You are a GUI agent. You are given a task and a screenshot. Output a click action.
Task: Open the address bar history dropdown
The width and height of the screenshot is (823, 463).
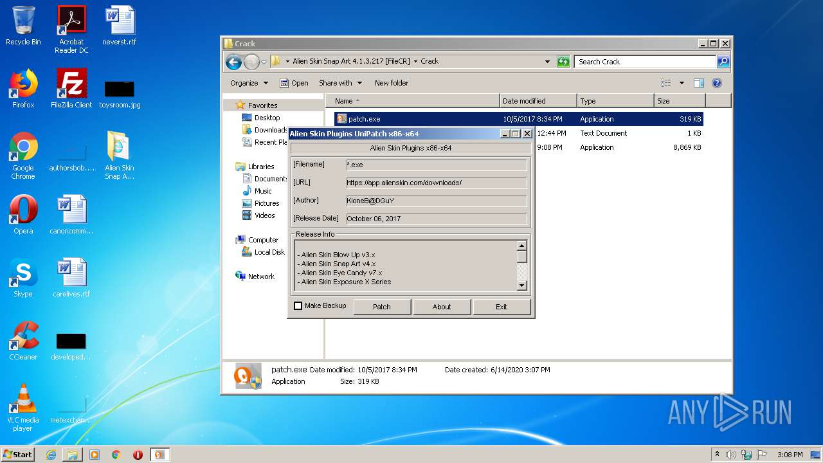click(x=547, y=62)
